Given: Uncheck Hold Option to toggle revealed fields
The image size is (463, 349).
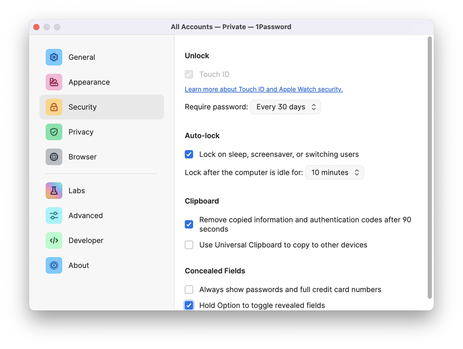Looking at the screenshot, I should pos(189,305).
